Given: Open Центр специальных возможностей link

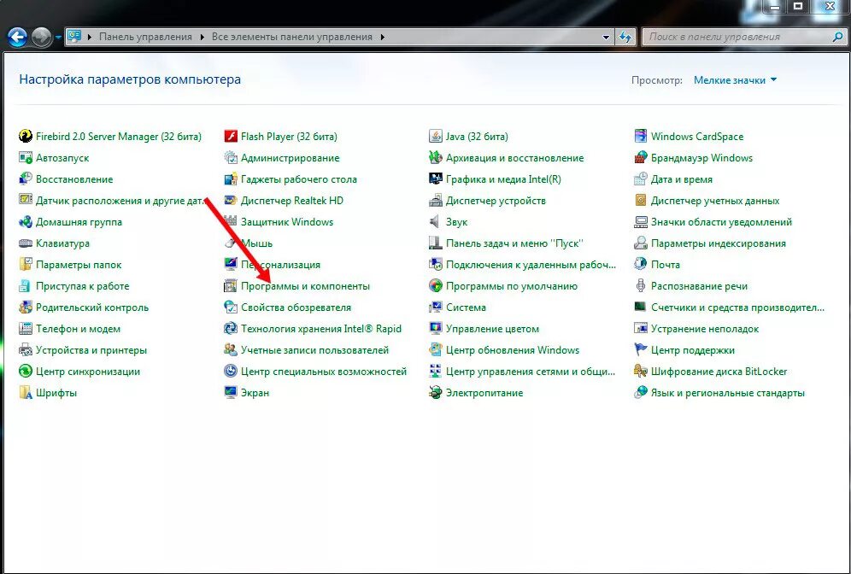Looking at the screenshot, I should pos(324,371).
